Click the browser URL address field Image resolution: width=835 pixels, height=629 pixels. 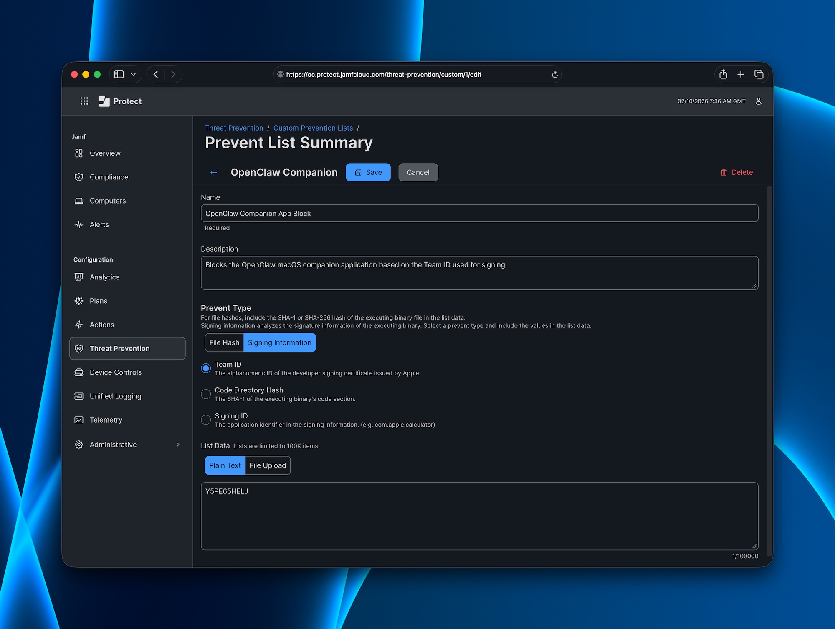417,74
